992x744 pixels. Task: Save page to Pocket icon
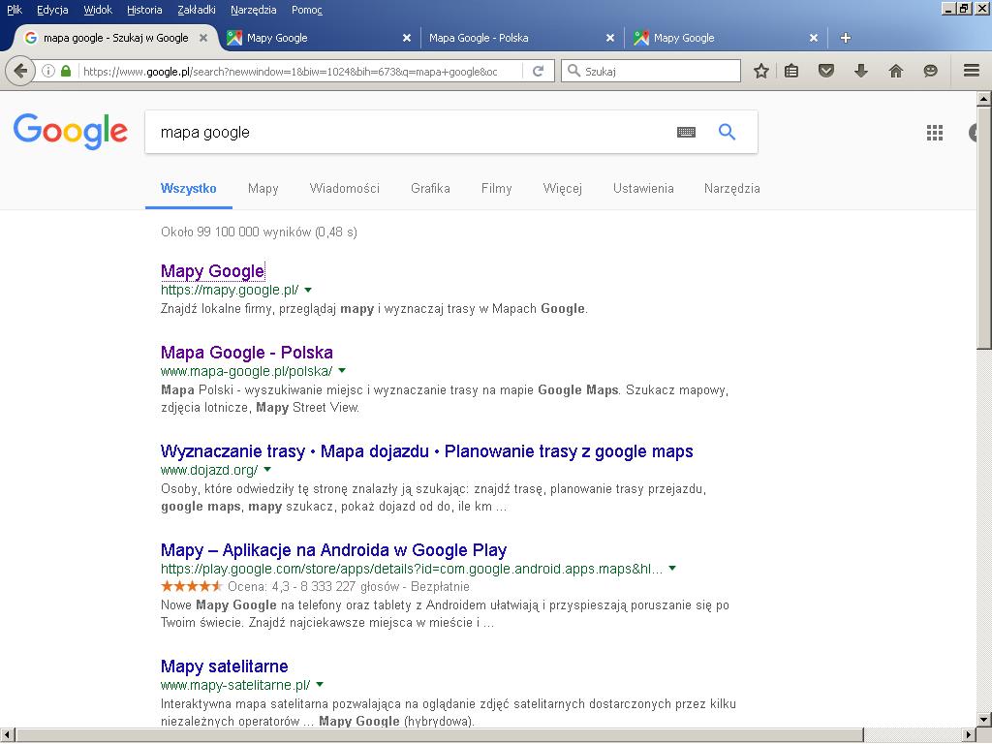click(x=825, y=71)
